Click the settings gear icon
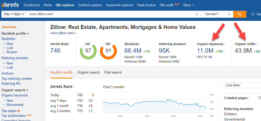Viewport: 261px width, 121px height. click(253, 14)
